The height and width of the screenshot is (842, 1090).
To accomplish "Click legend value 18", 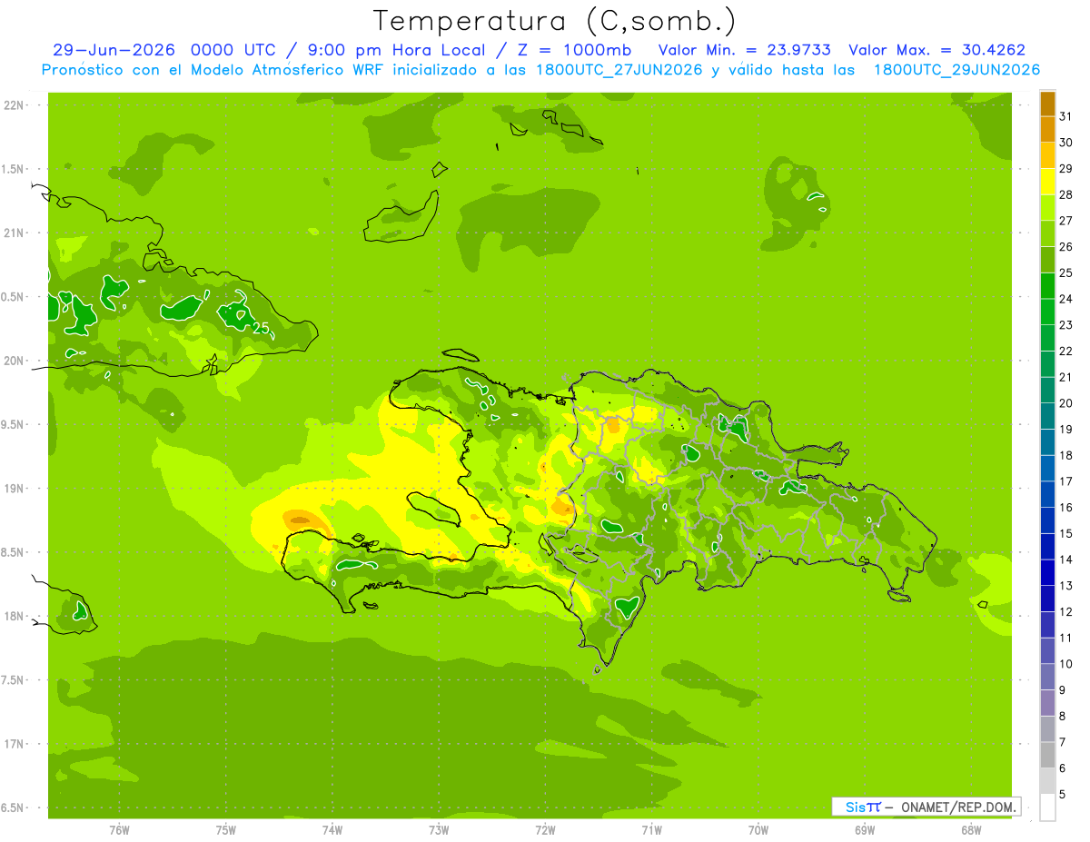I will [1065, 455].
